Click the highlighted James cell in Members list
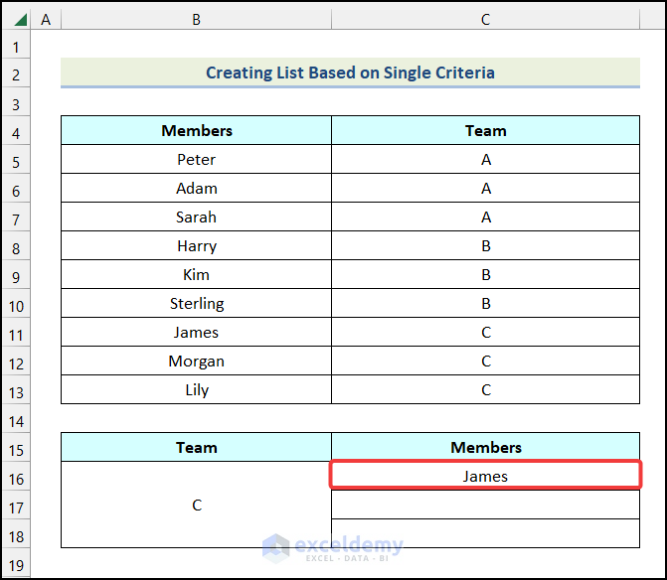Screen dimensions: 667x580 485,477
